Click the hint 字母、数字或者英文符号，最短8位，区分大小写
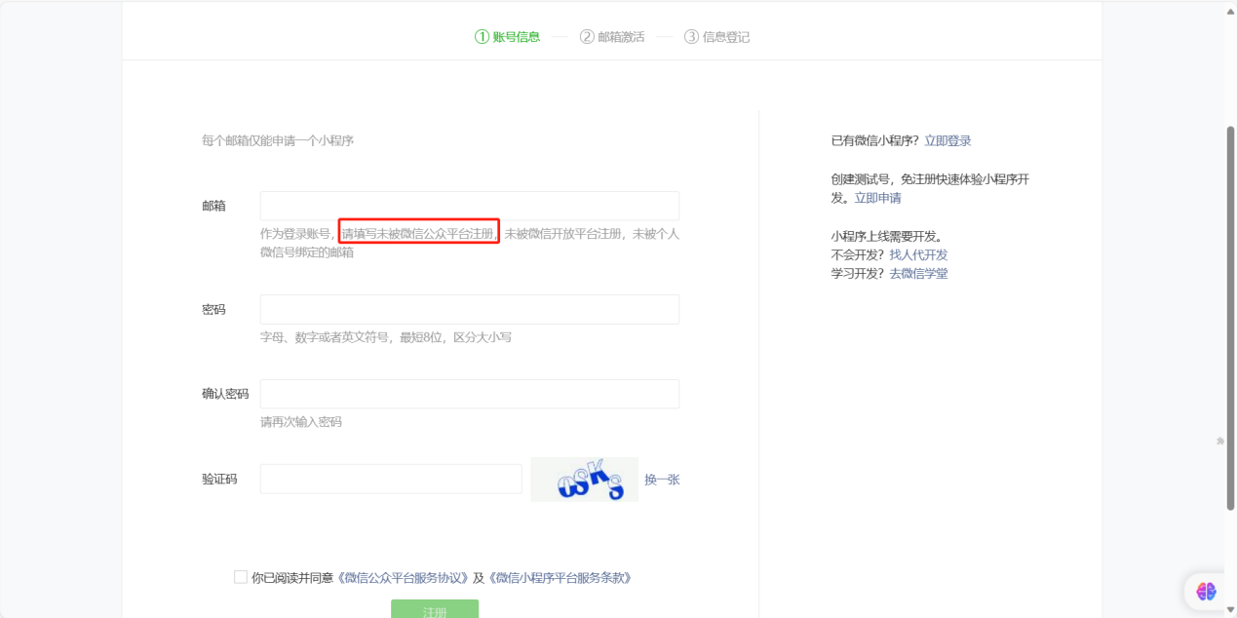 [386, 337]
